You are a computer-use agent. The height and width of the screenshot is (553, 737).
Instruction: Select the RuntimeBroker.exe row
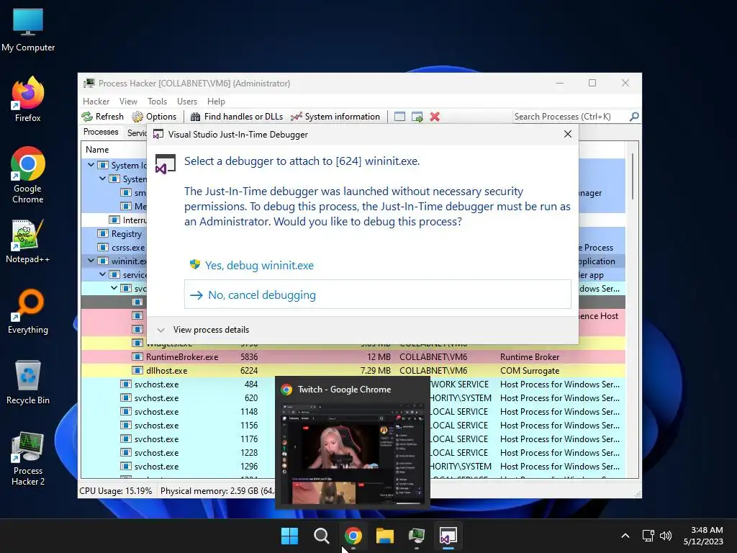(x=353, y=357)
